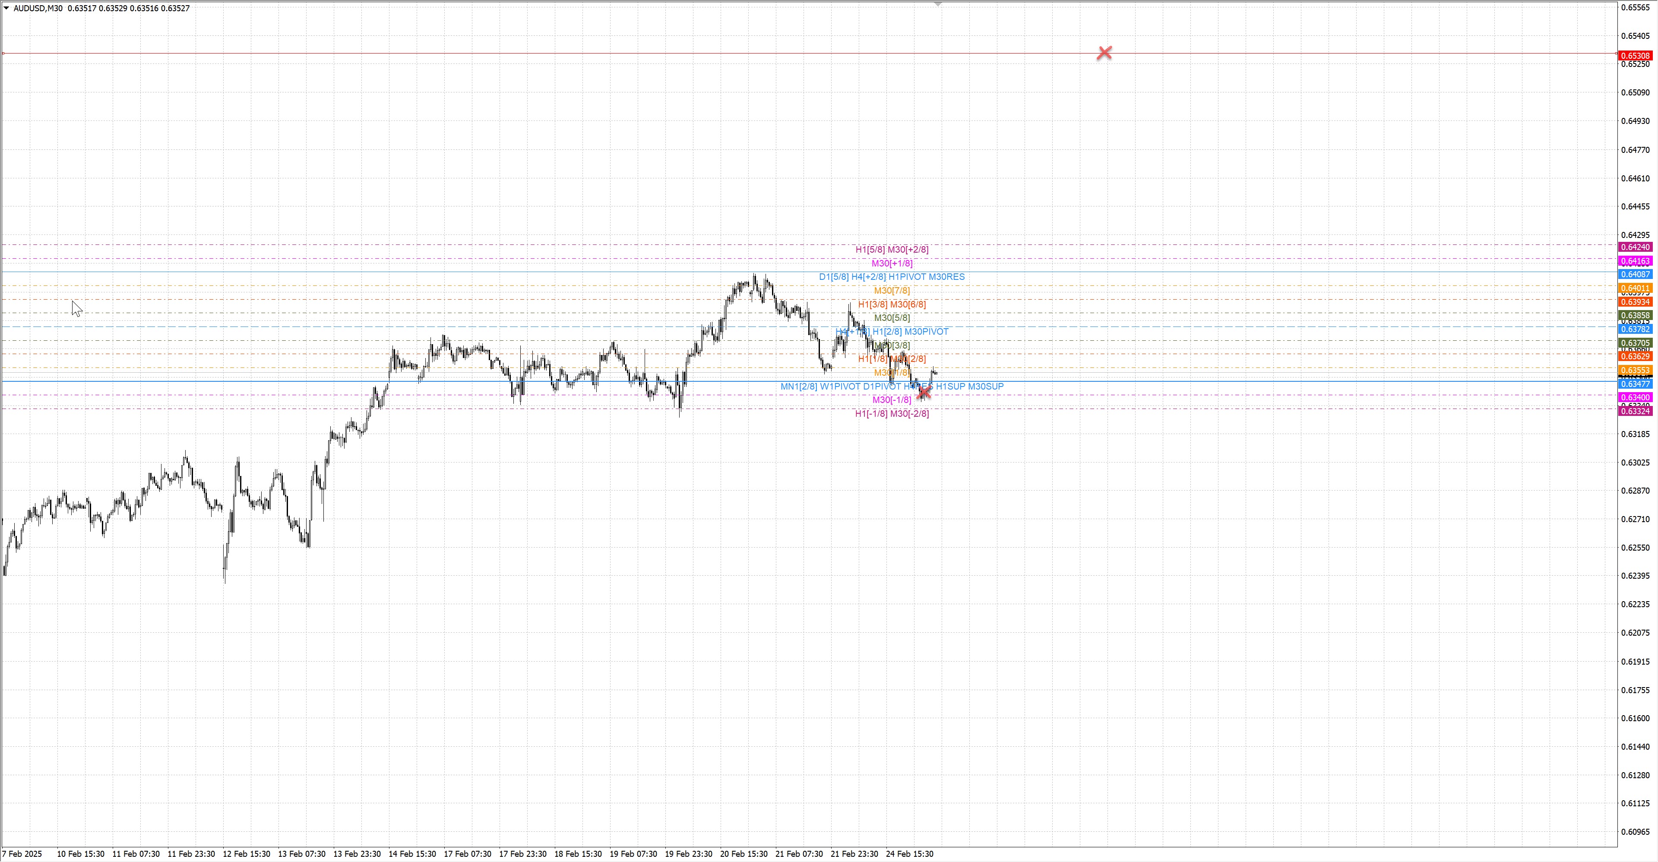This screenshot has width=1658, height=862.
Task: Click the red X marker on the red line
Action: click(x=1104, y=53)
